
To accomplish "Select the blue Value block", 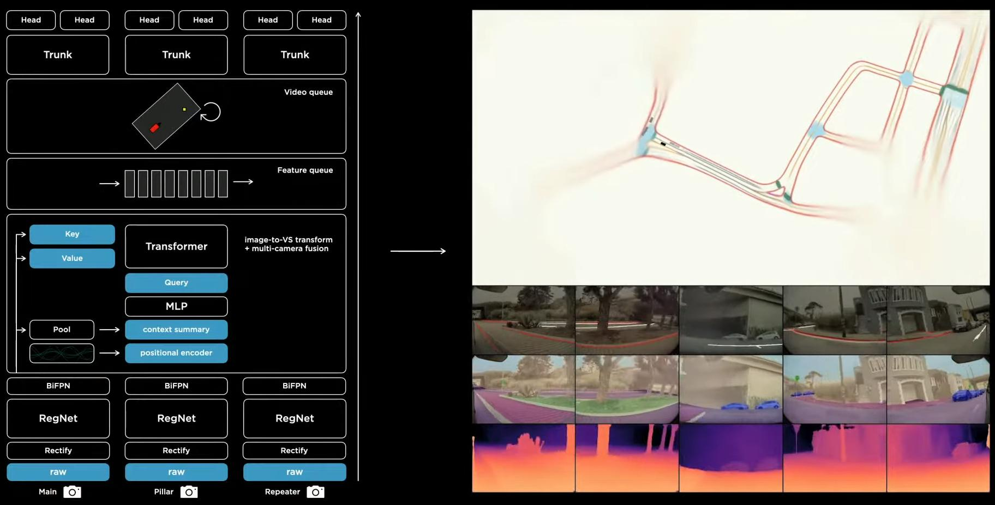I will pos(72,258).
